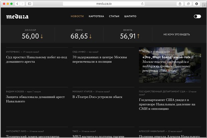Open article 70 задержанных в центре Москвы
The height and width of the screenshot is (138, 207).
point(100,59)
